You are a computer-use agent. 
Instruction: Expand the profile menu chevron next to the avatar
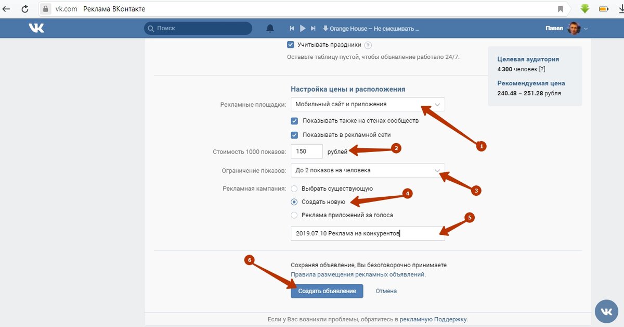click(x=586, y=29)
